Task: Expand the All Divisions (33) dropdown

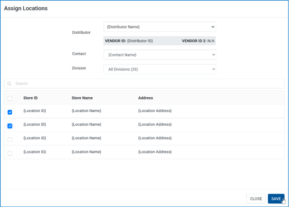Action: [160, 69]
